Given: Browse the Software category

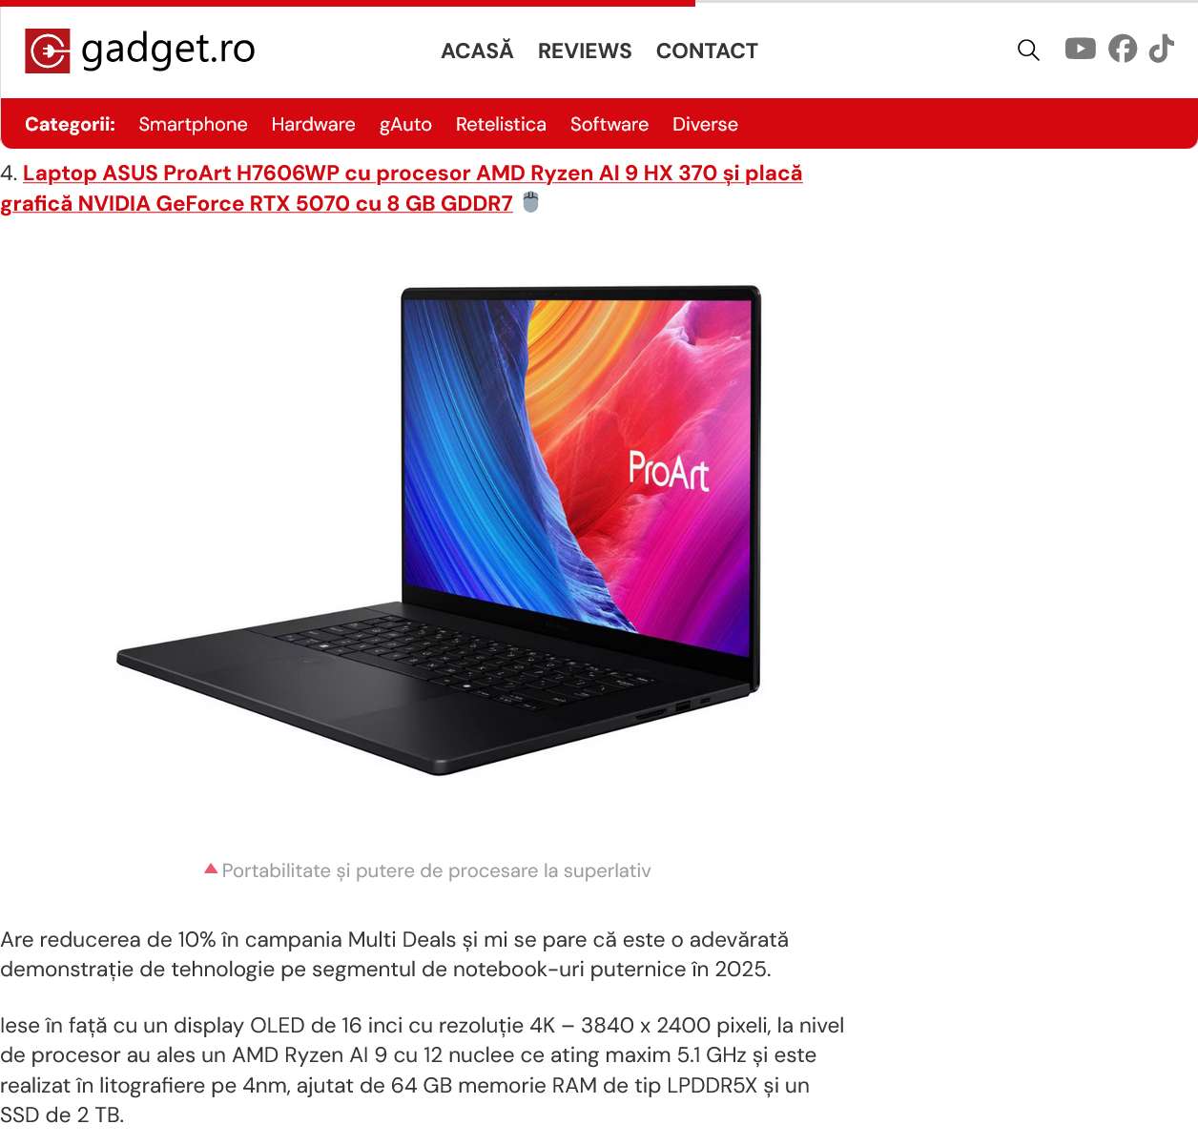Looking at the screenshot, I should [609, 124].
